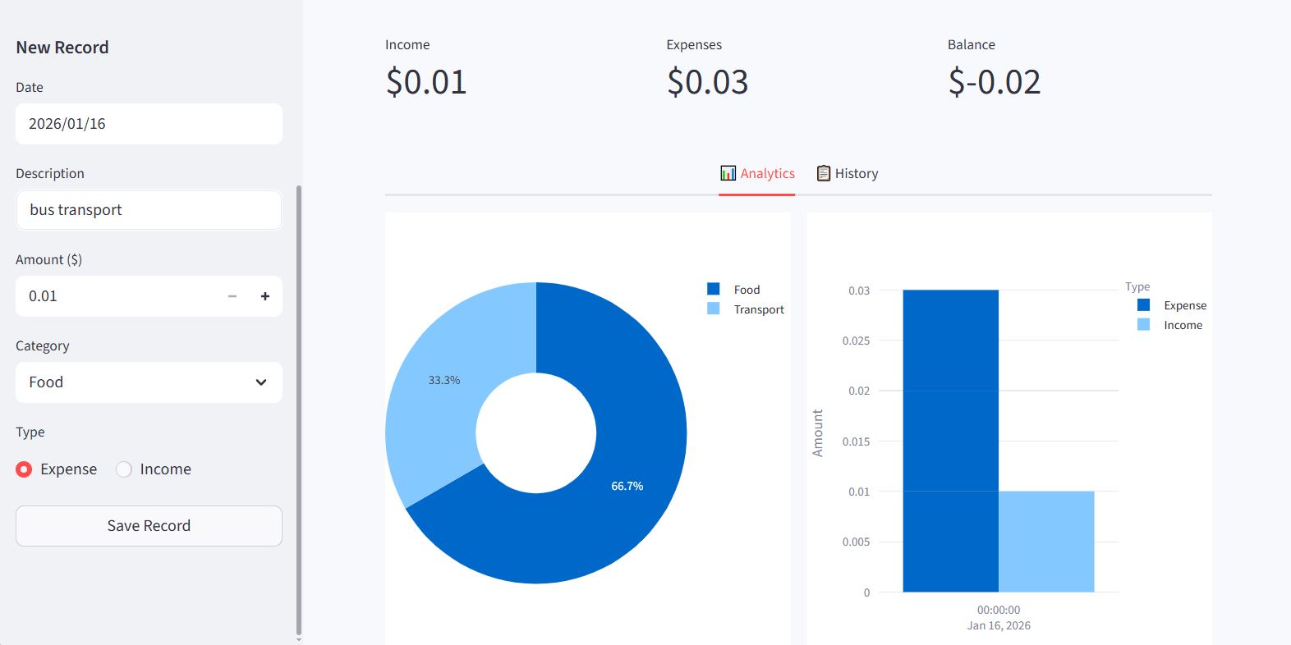Toggle Expense legend square in bar chart
This screenshot has height=645, width=1291.
[1143, 304]
